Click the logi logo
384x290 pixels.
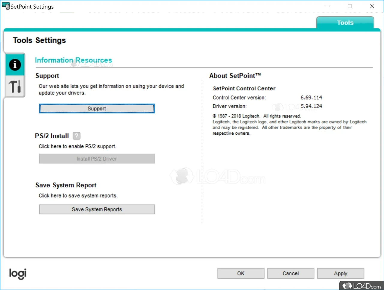(x=18, y=274)
